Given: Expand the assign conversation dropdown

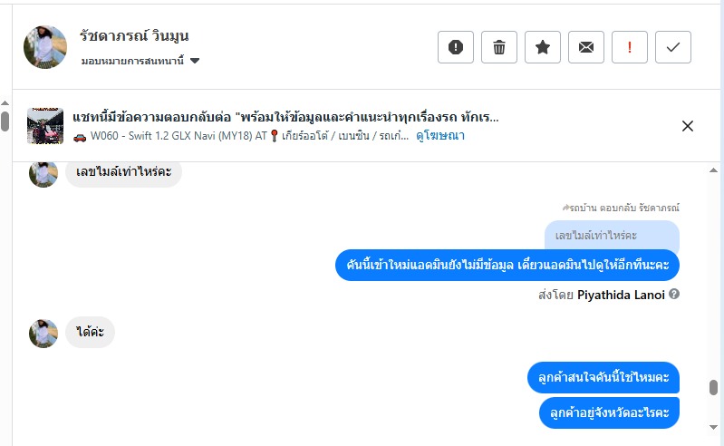Looking at the screenshot, I should pyautogui.click(x=195, y=61).
